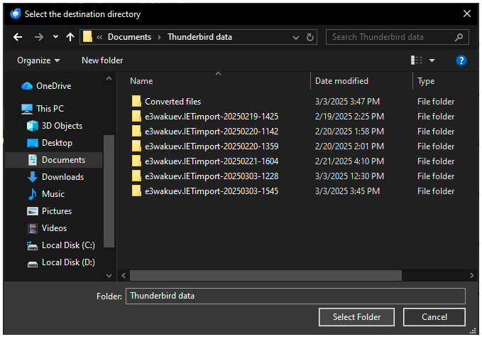
Task: Open the Organize menu
Action: click(x=38, y=60)
